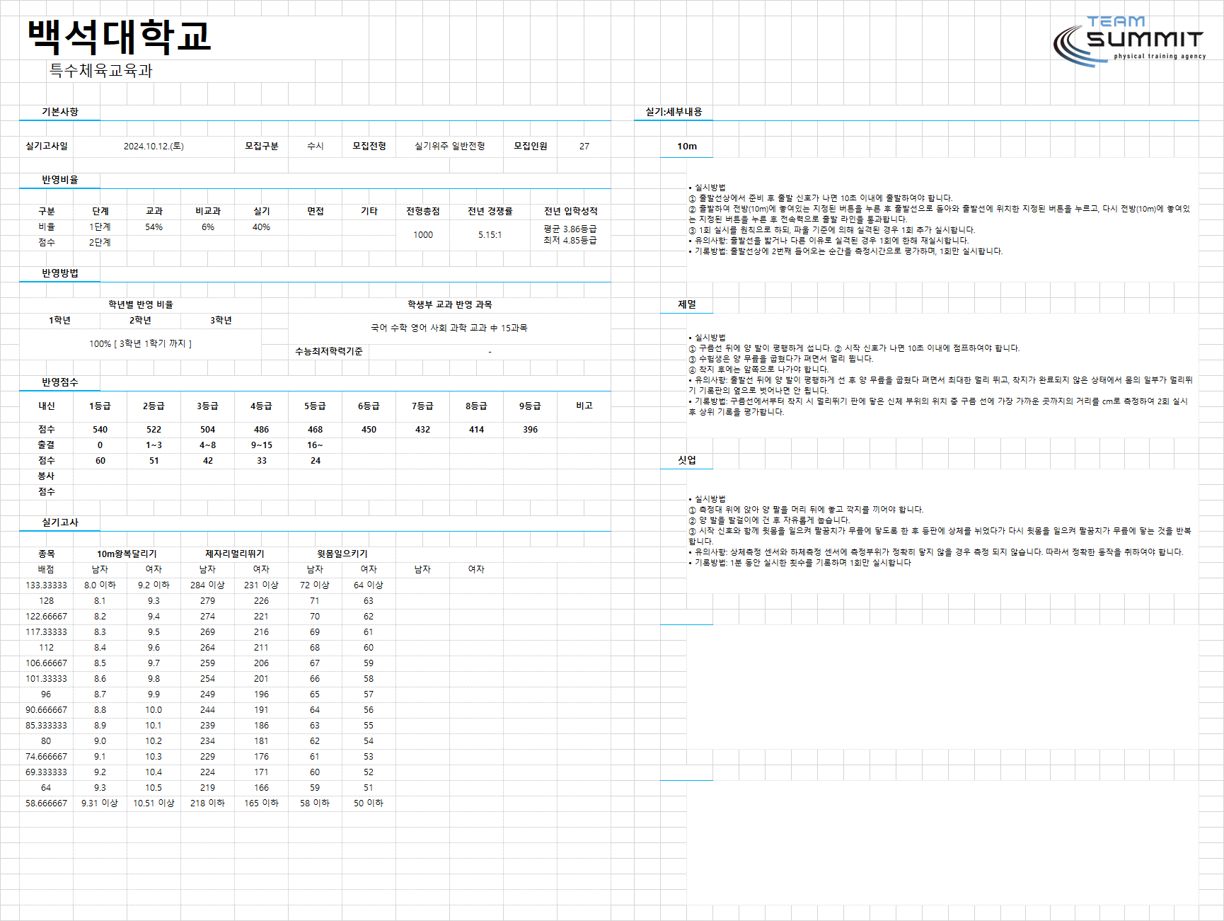Image resolution: width=1224 pixels, height=921 pixels.
Task: Click the 모집구분 label cell
Action: click(x=262, y=146)
